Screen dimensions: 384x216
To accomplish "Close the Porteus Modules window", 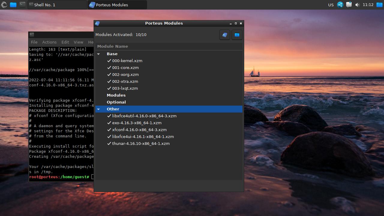I will pos(241,23).
